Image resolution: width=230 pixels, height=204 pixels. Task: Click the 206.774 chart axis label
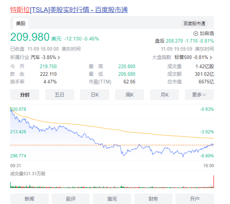18,156
